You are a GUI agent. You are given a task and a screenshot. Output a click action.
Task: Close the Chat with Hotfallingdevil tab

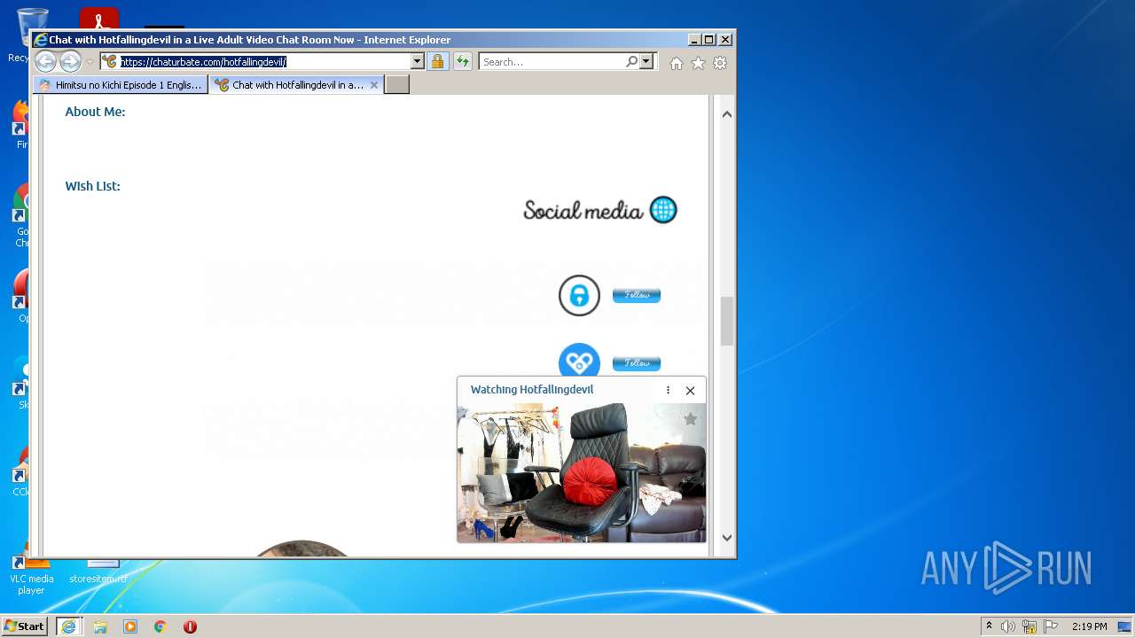[374, 85]
